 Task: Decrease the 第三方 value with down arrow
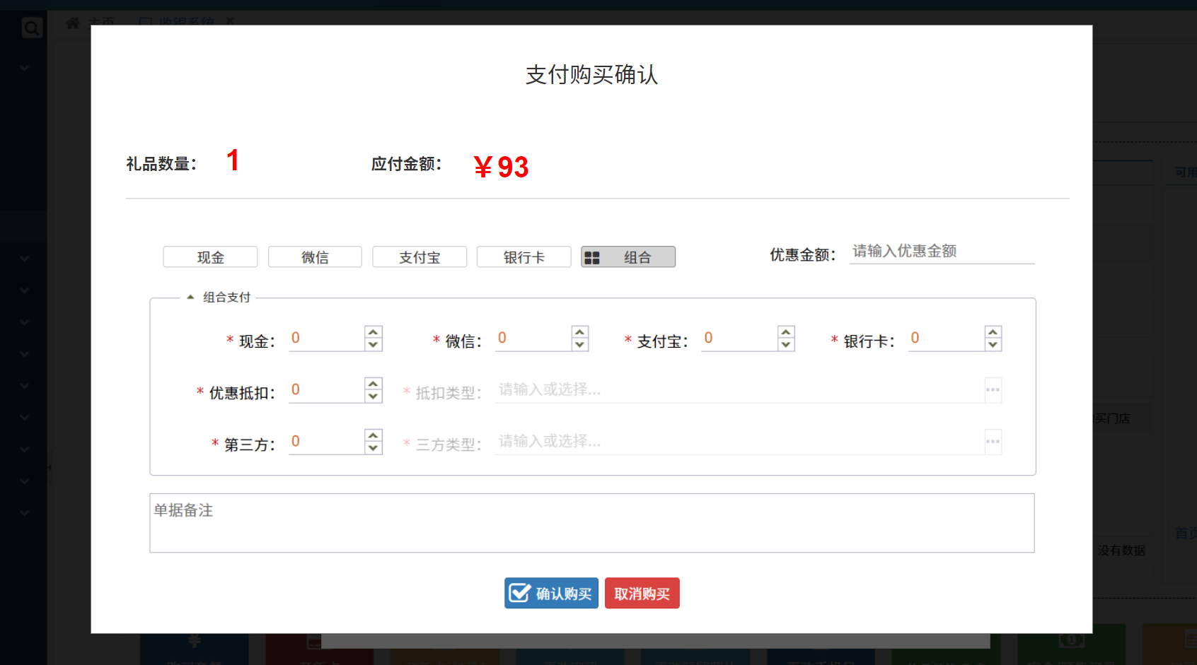pyautogui.click(x=374, y=448)
